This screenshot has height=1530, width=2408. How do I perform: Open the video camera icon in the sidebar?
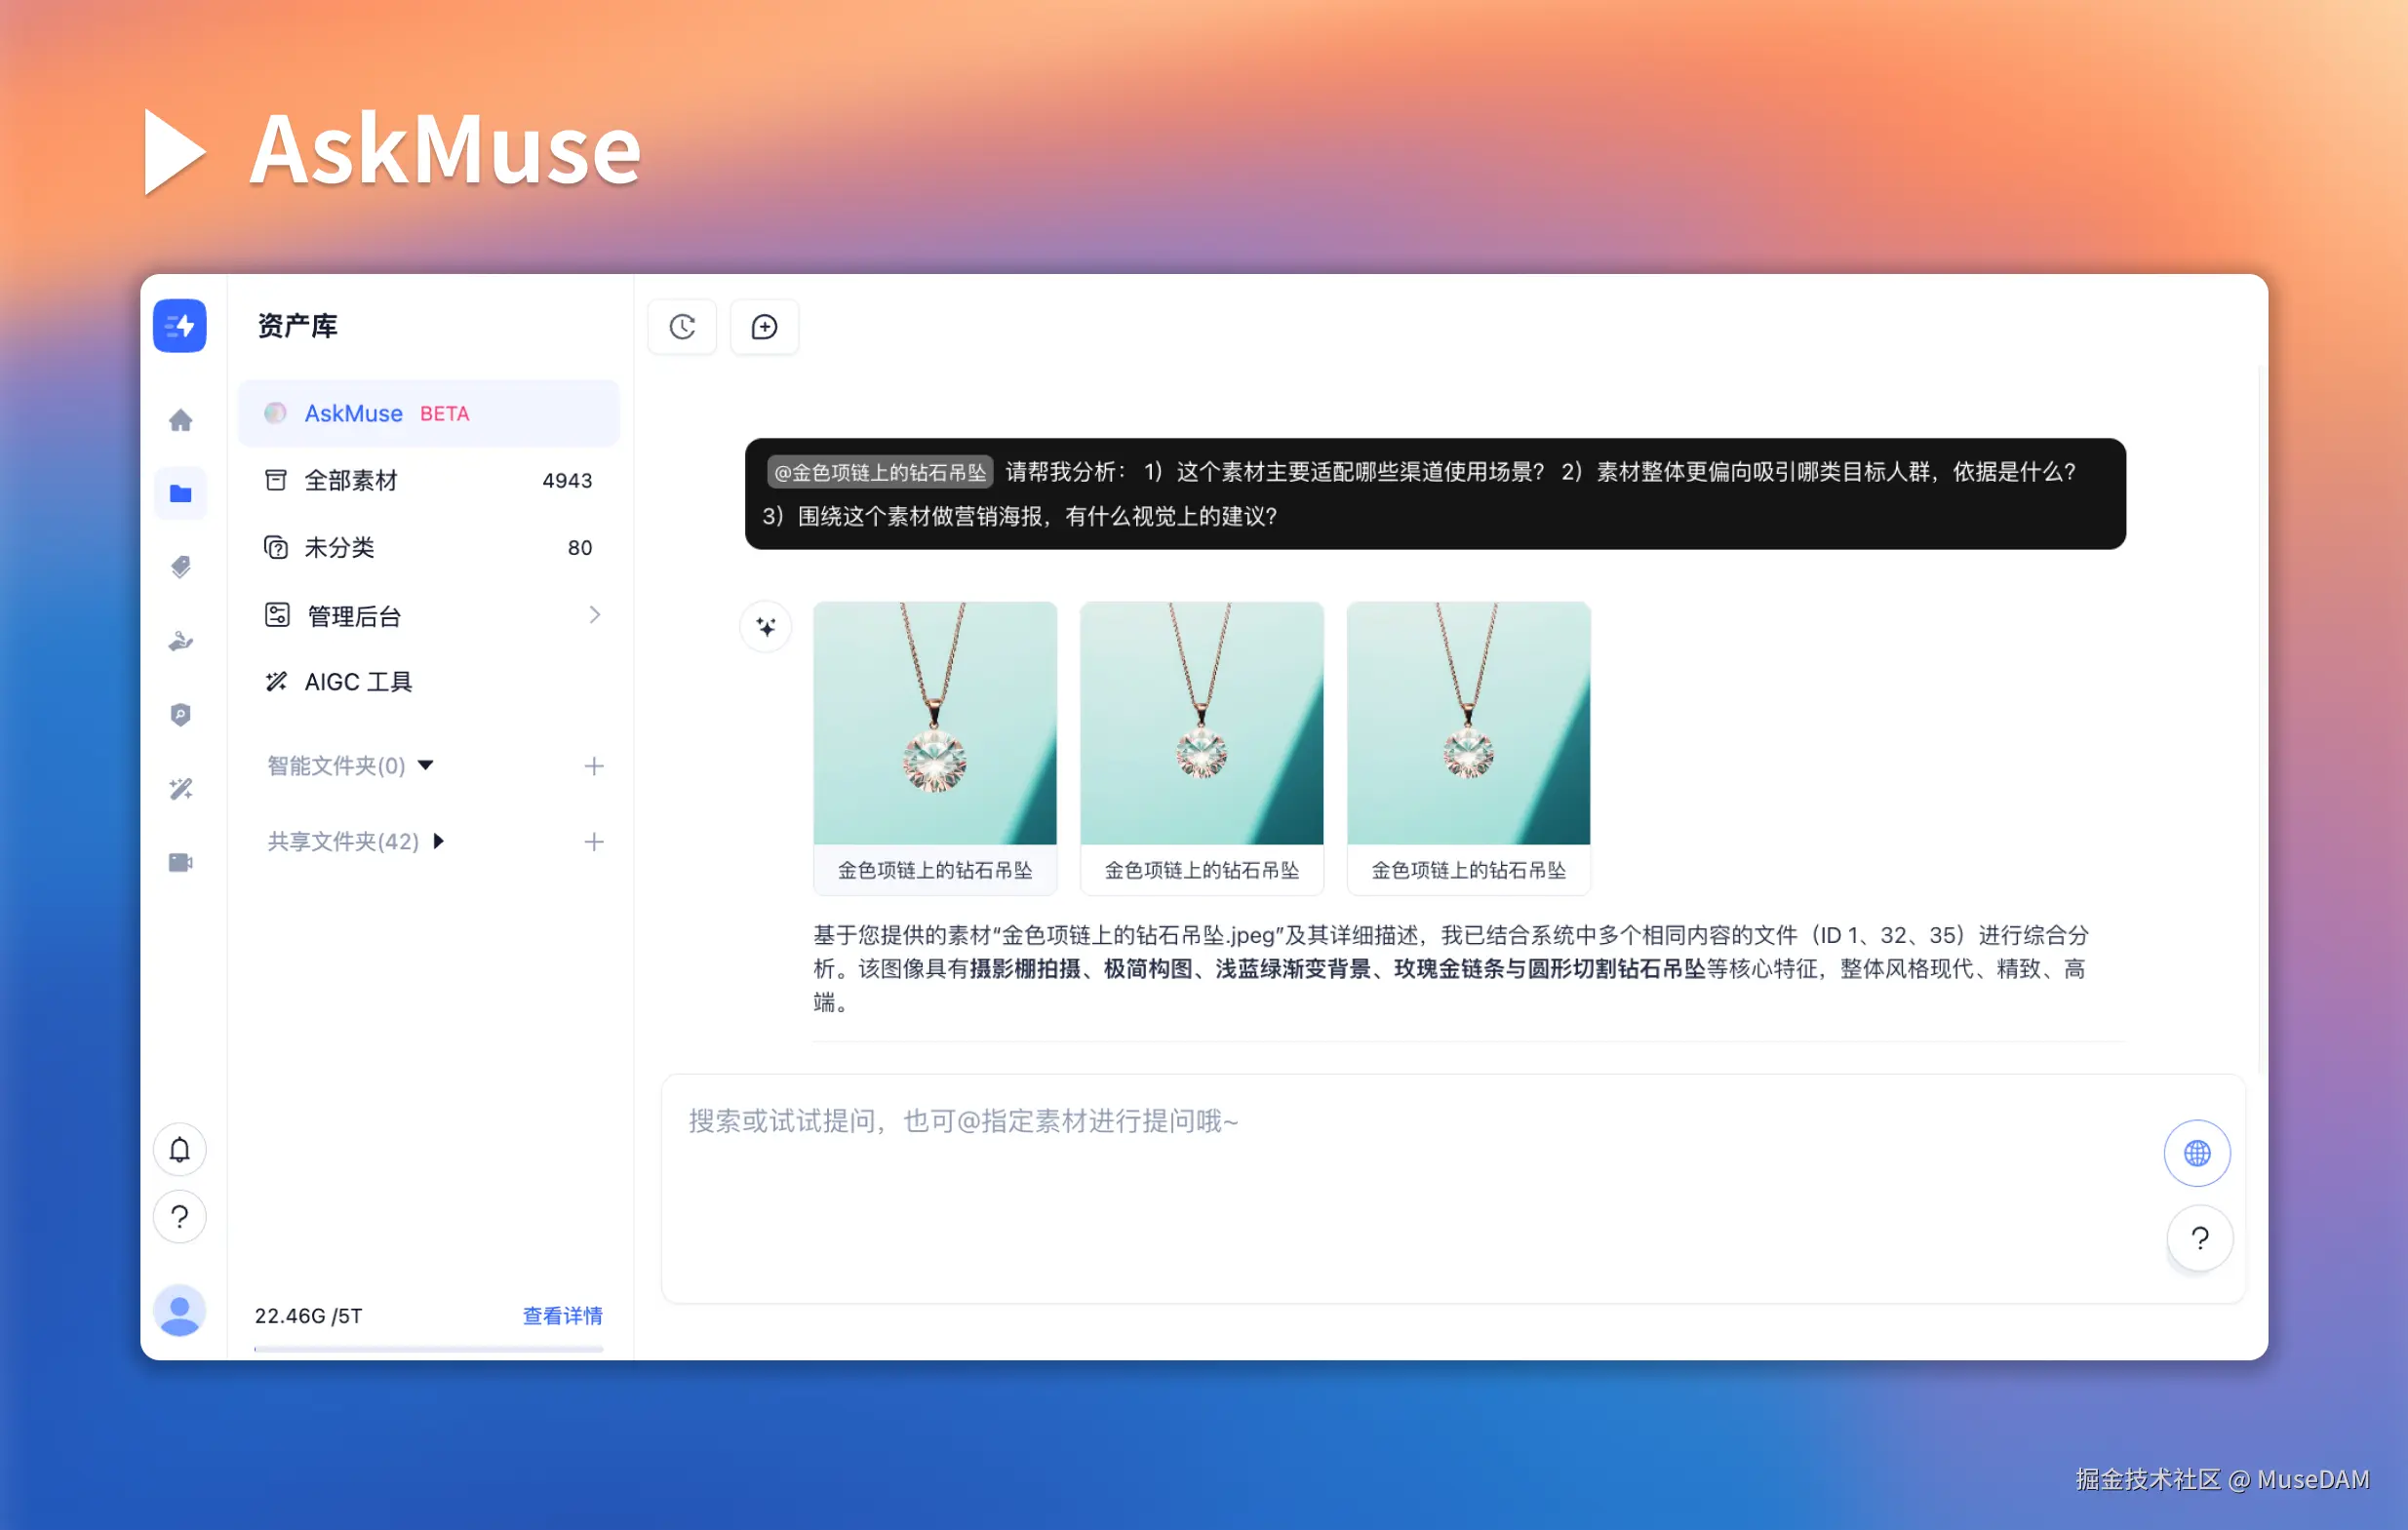181,863
